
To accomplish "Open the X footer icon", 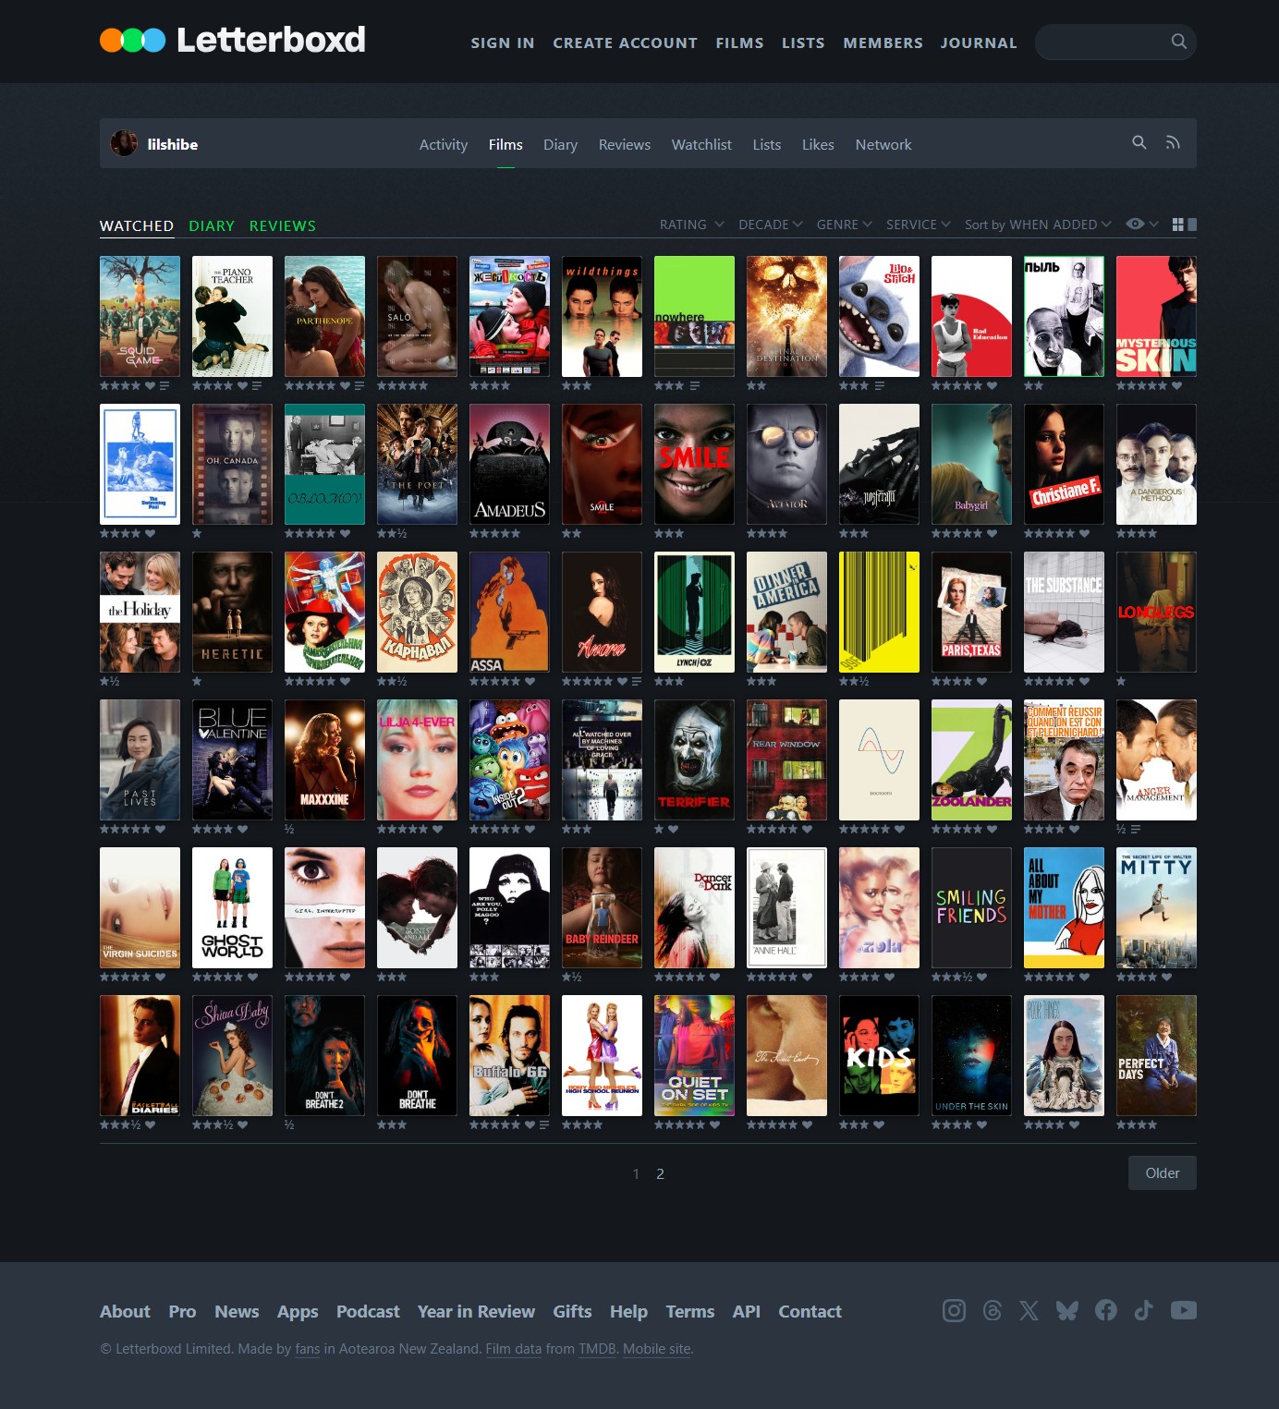I will tap(1029, 1310).
